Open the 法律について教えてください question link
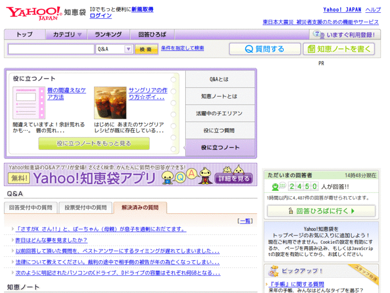The width and height of the screenshot is (390, 293). click(x=117, y=262)
